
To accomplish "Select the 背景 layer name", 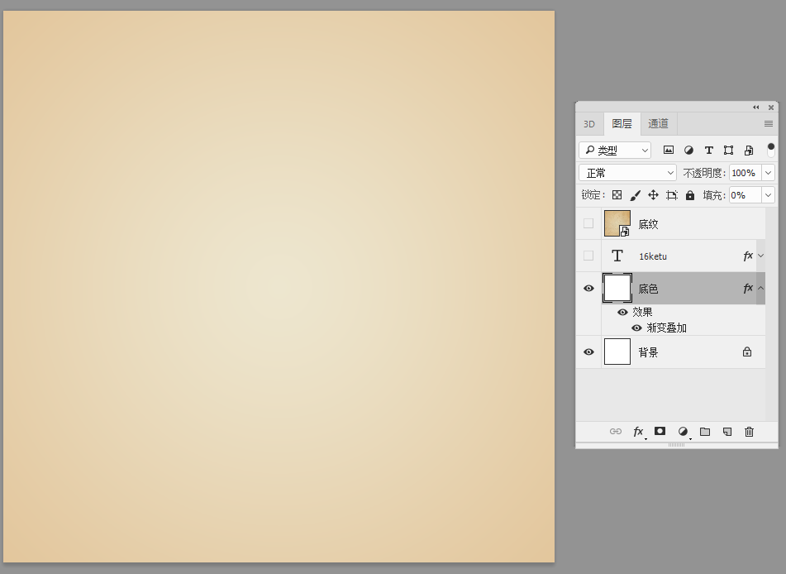I will [x=648, y=352].
